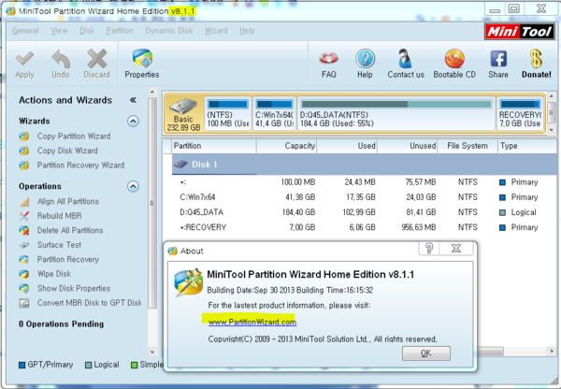Open the Wizard menu
The image size is (561, 389).
(x=216, y=31)
